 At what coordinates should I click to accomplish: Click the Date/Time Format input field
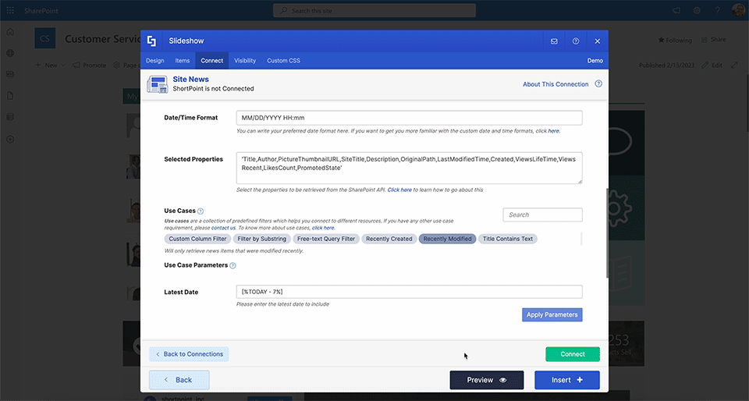click(410, 118)
